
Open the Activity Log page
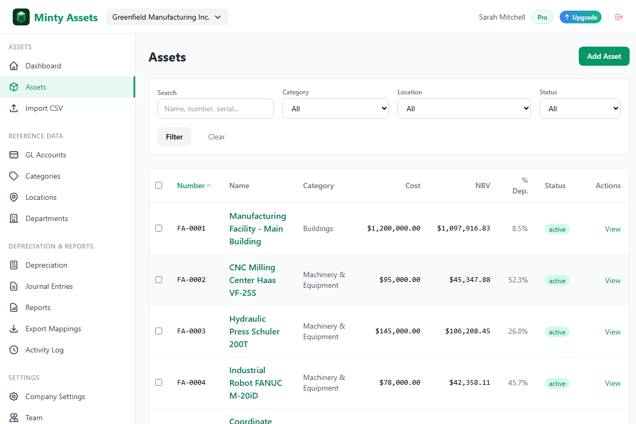tap(67, 350)
